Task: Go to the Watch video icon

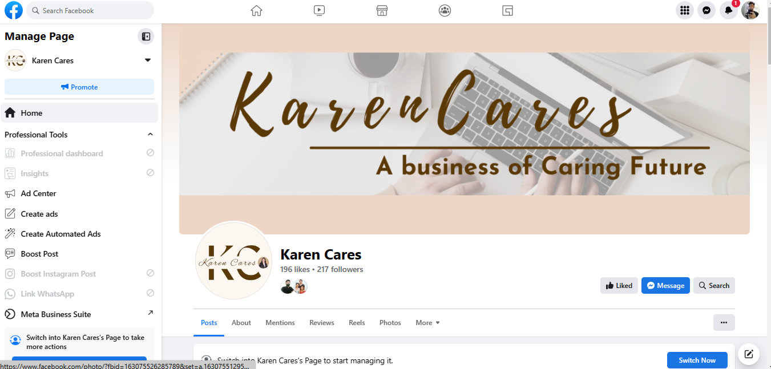Action: point(319,10)
